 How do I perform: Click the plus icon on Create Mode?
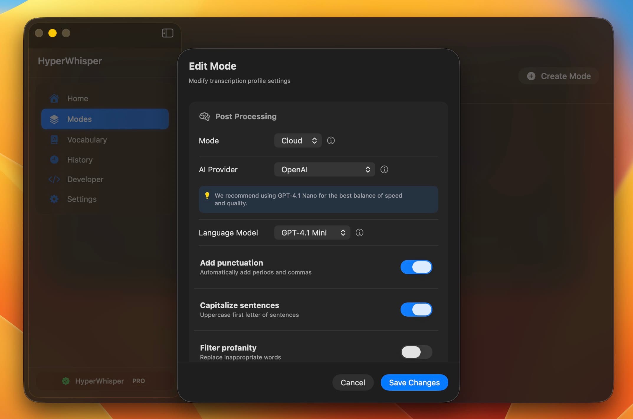click(x=531, y=76)
